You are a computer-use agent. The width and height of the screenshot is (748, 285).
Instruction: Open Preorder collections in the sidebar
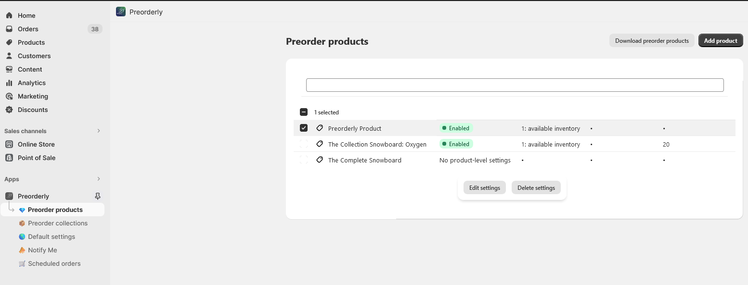pyautogui.click(x=58, y=223)
